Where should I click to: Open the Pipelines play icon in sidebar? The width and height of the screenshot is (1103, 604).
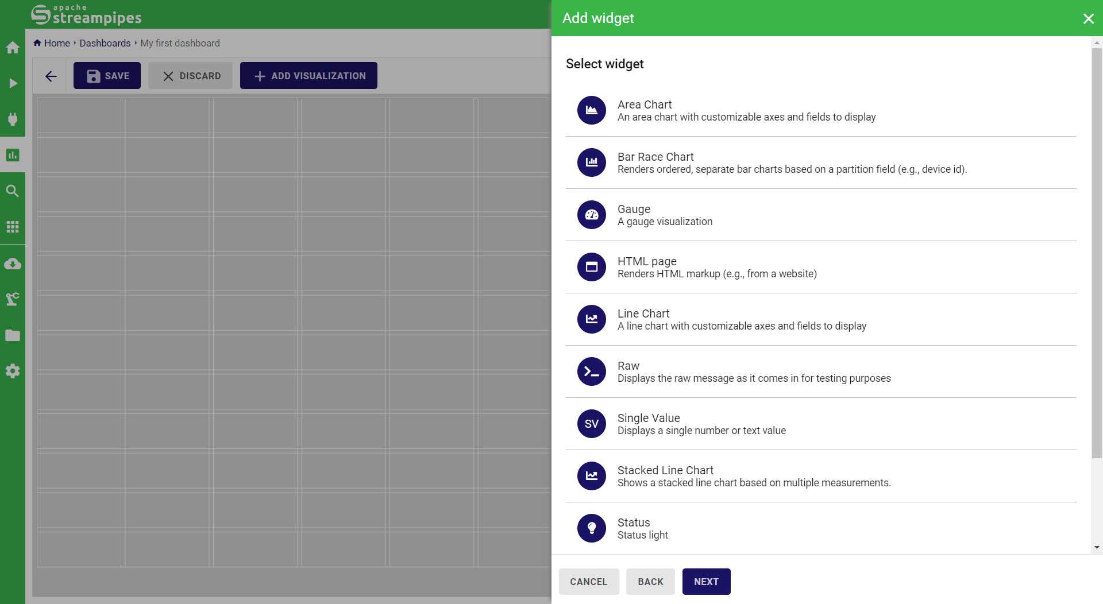[x=13, y=83]
